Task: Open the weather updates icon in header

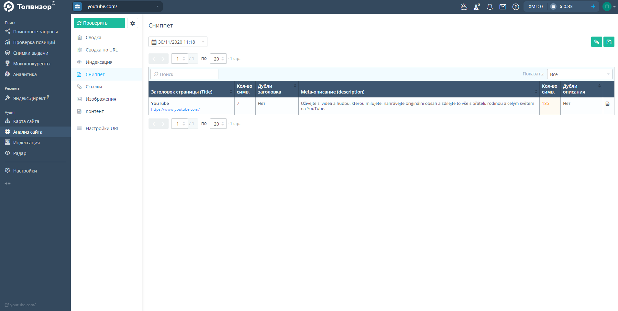Action: click(464, 7)
